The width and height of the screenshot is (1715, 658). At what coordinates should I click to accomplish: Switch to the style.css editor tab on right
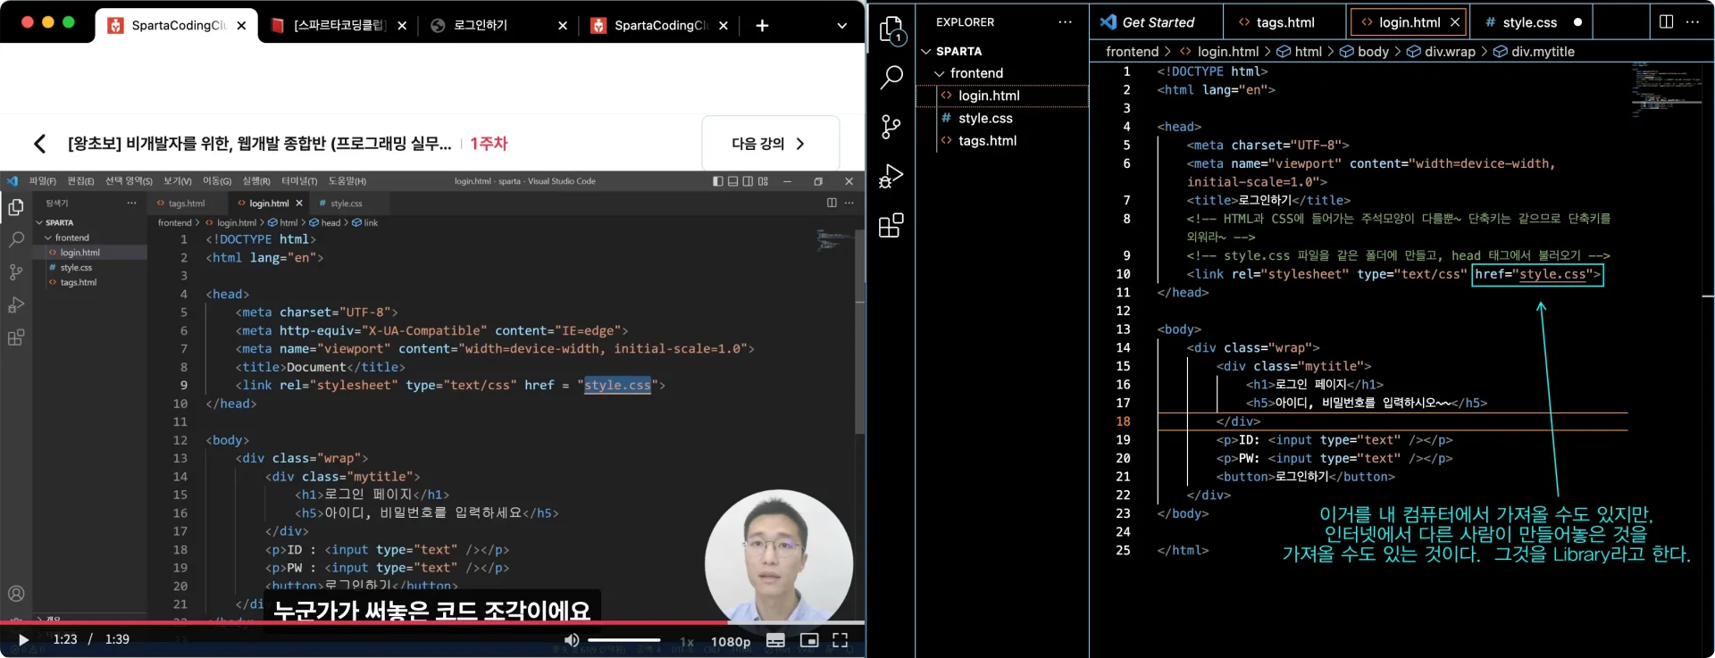tap(1529, 22)
